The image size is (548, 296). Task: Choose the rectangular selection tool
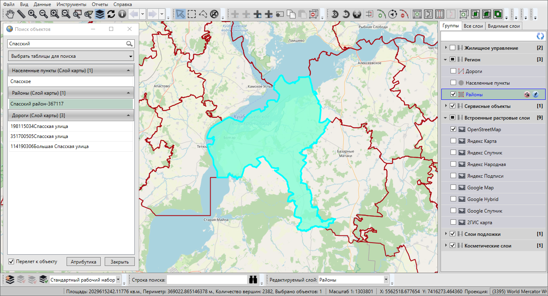[x=192, y=14]
